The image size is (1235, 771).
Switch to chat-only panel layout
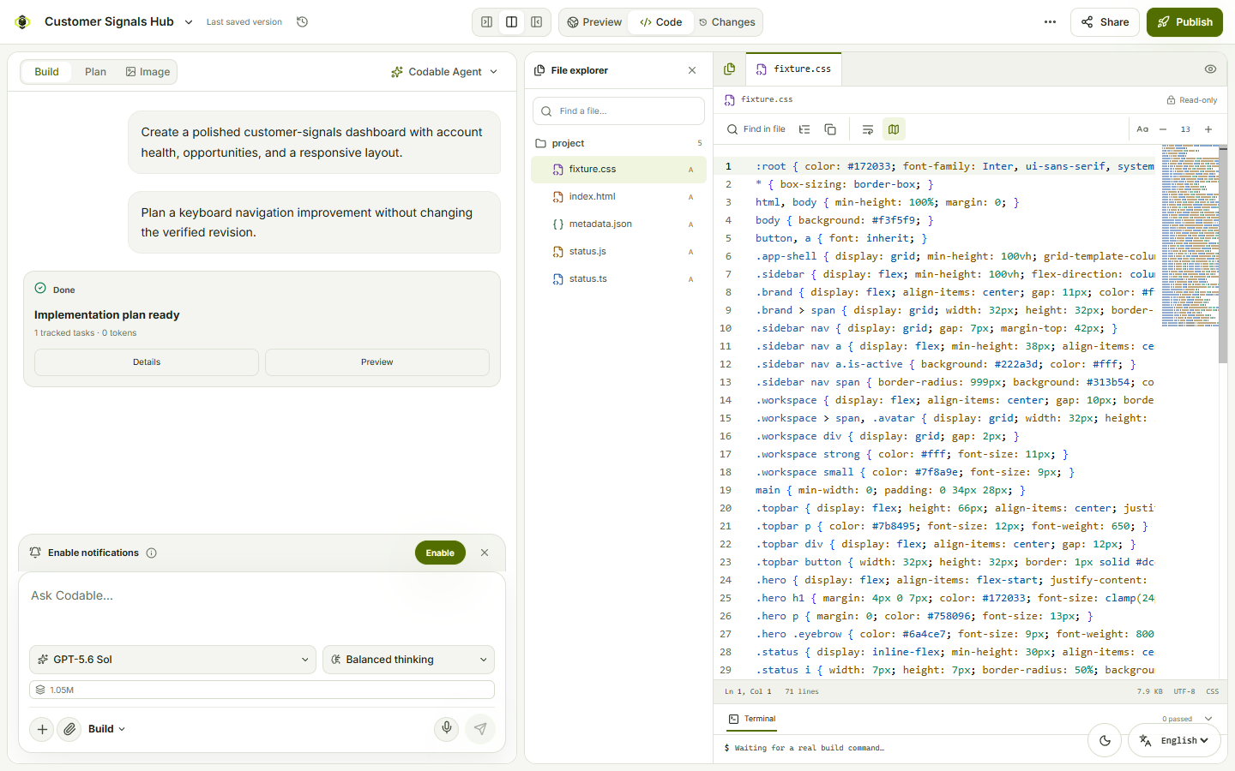click(486, 22)
